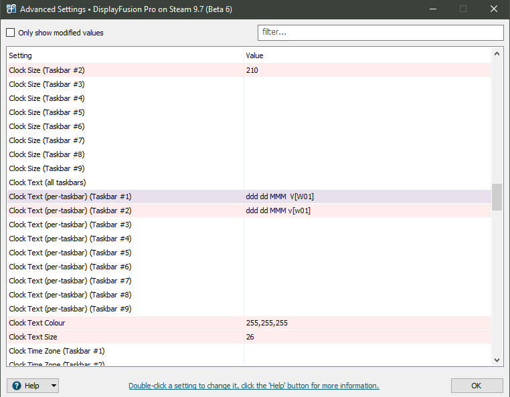Screen dimensions: 510x397
Task: Open the Help button dropdown arrow
Action: point(54,386)
